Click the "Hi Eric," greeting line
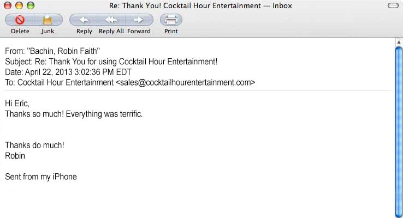 17,104
